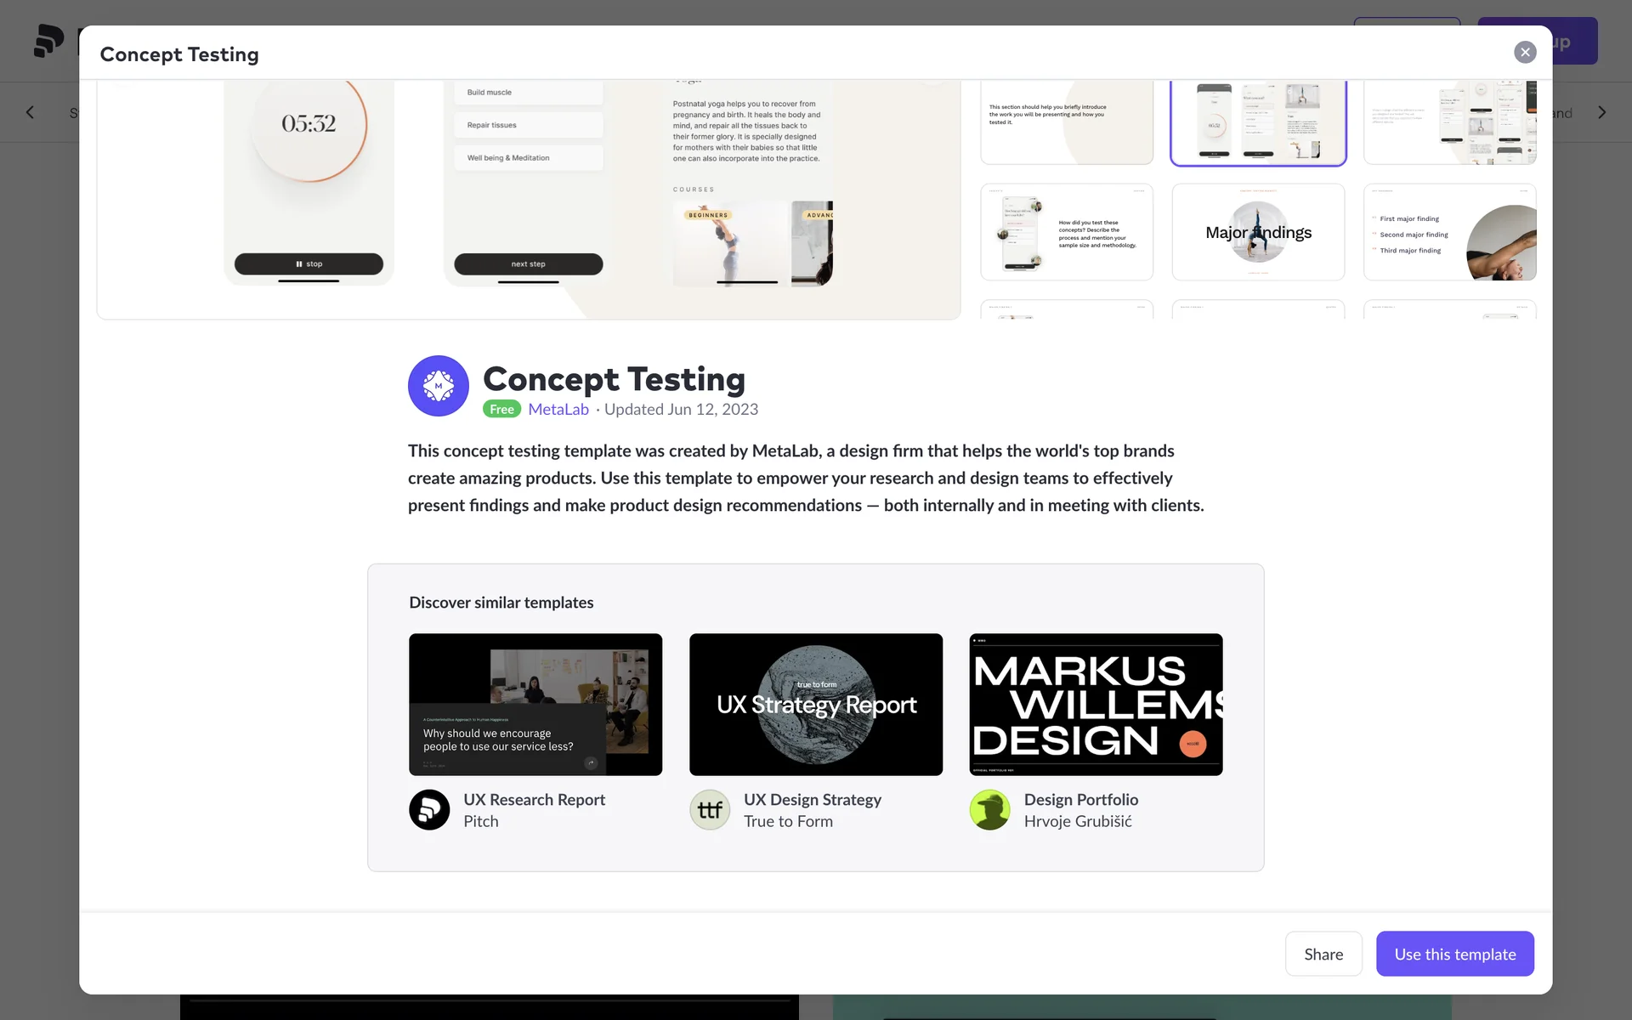Click the True to Form ttf avatar
This screenshot has height=1020, width=1632.
(x=710, y=810)
